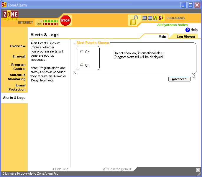The height and width of the screenshot is (177, 202).
Task: Click Hide Text link
Action: tap(60, 169)
